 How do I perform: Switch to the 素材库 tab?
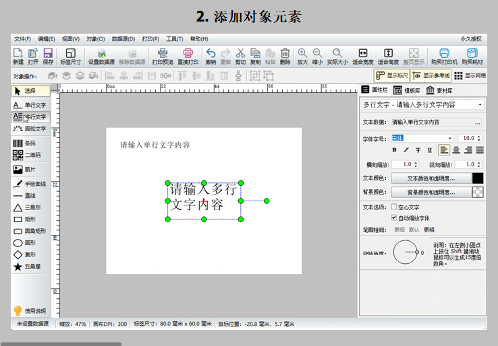(x=439, y=91)
